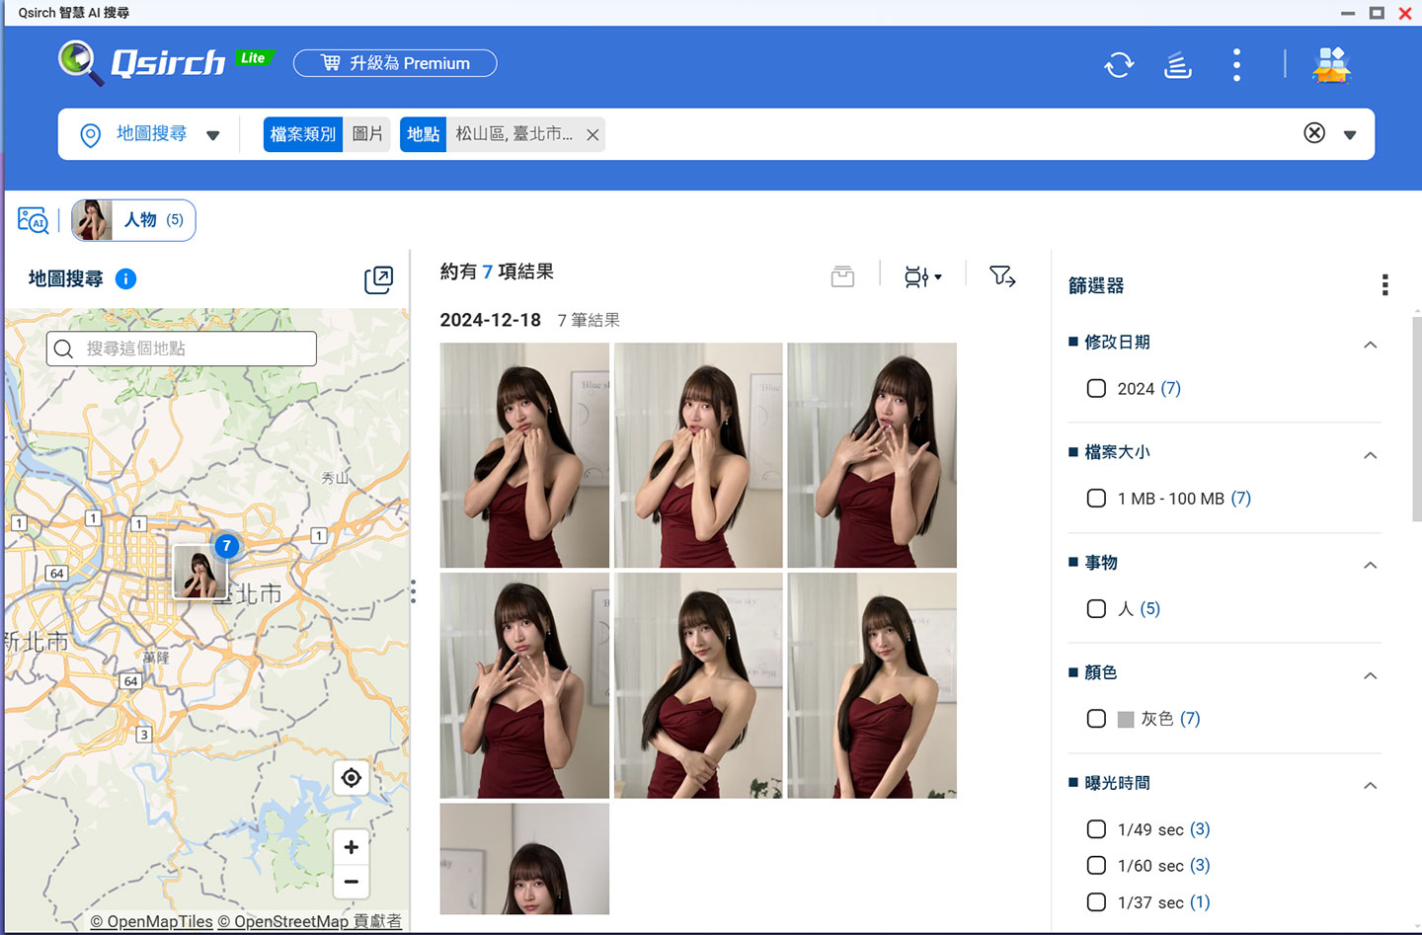1422x935 pixels.
Task: Open the middle photo in second row
Action: click(x=698, y=685)
